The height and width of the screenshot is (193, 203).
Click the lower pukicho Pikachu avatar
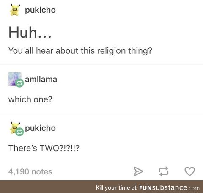click(x=15, y=127)
